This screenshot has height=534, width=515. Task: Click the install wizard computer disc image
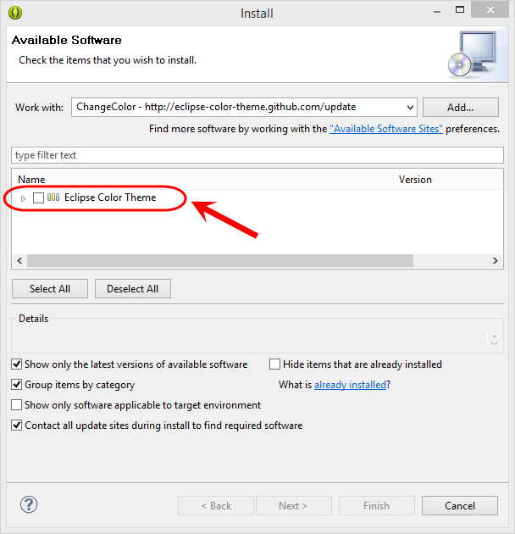[x=473, y=54]
